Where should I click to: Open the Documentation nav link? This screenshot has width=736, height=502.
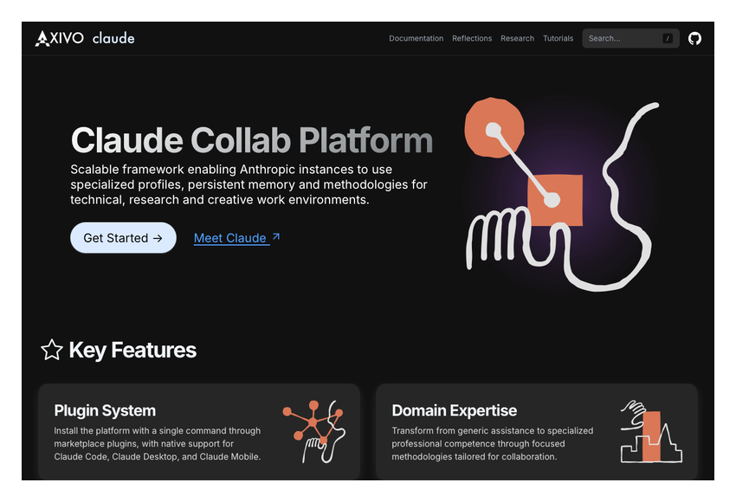[416, 38]
